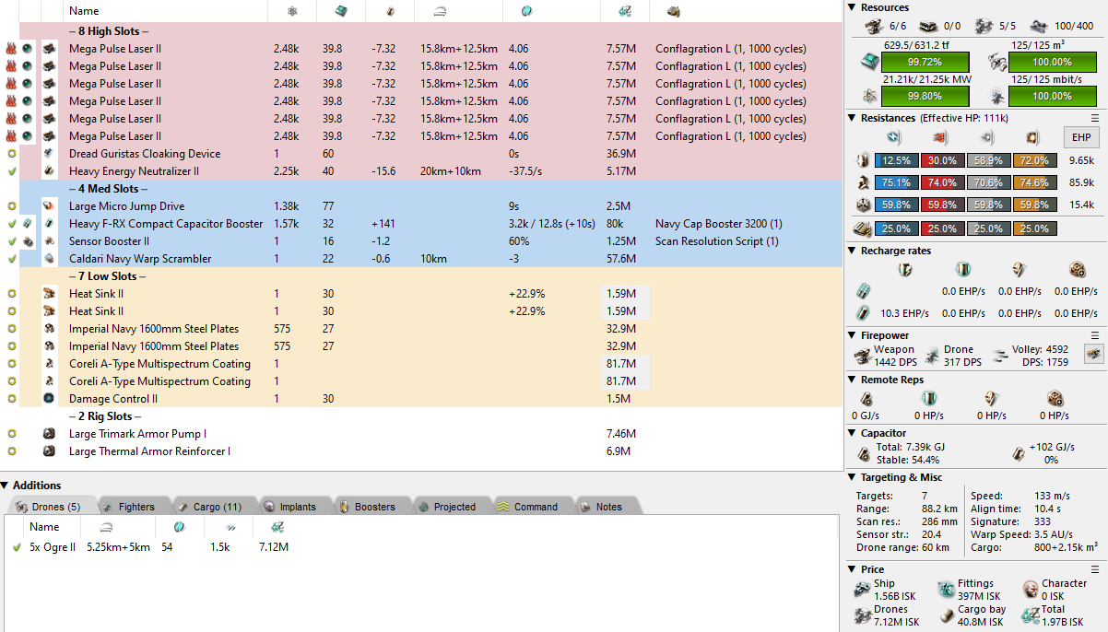Open the Resistances panel hamburger menu

tap(1095, 118)
